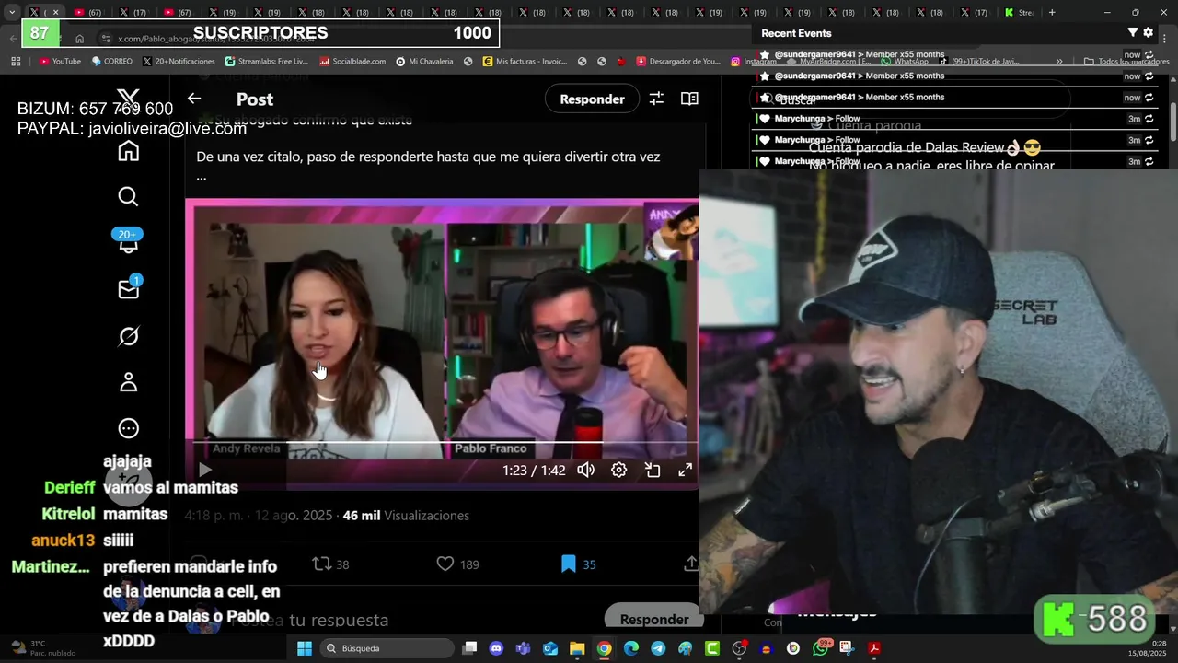Switch to the Streamlabs browser tab
1178x663 pixels.
click(x=1019, y=13)
